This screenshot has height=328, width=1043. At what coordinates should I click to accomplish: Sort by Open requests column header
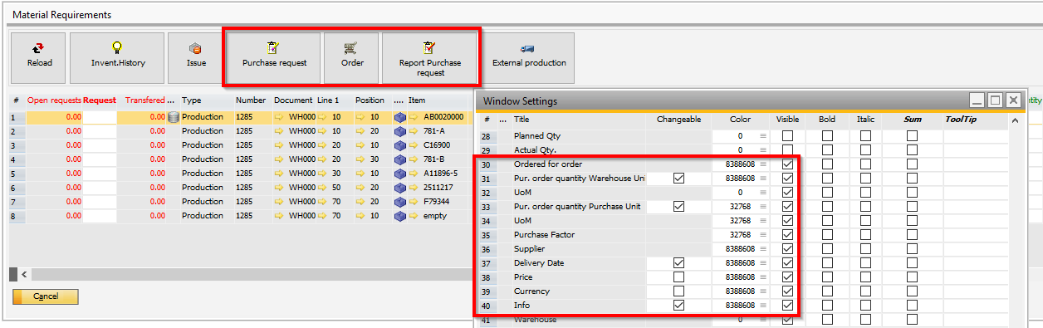54,100
